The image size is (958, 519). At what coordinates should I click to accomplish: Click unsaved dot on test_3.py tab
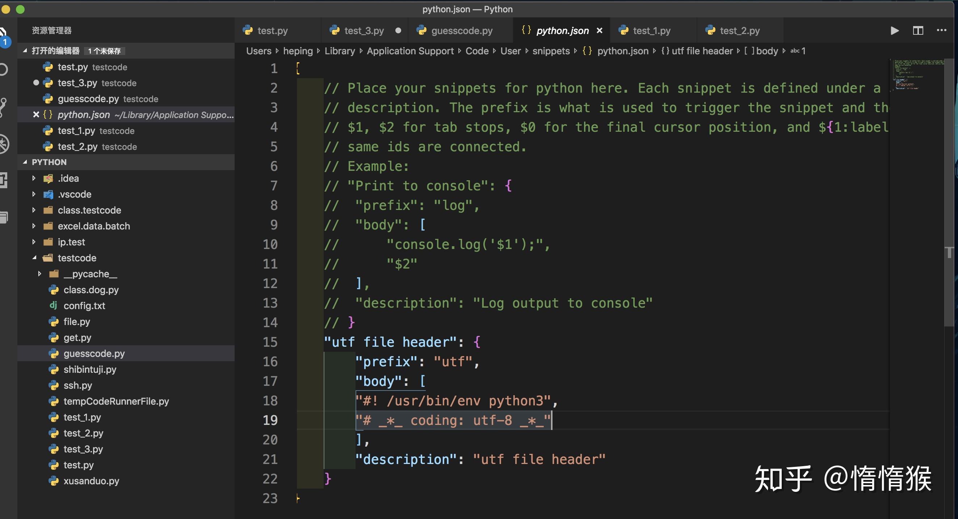(x=398, y=30)
